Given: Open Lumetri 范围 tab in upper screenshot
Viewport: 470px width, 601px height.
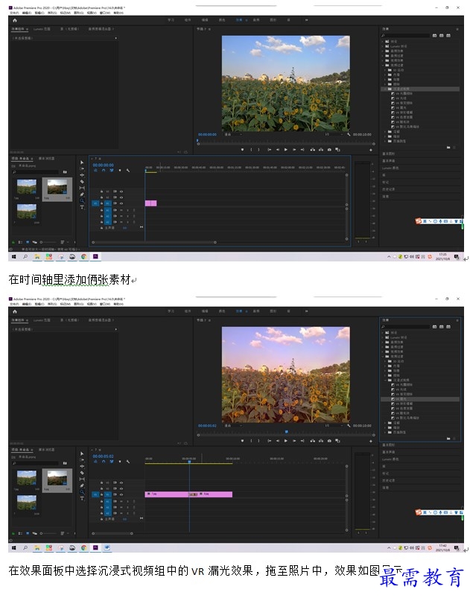Looking at the screenshot, I should click(x=42, y=29).
